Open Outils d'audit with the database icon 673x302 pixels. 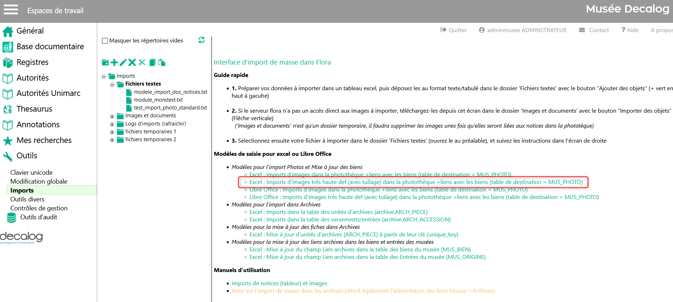pos(32,217)
